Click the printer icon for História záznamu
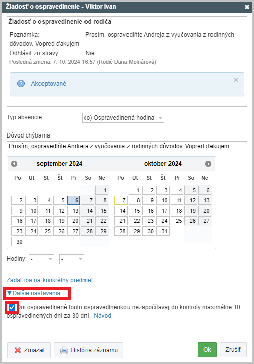 coord(64,350)
